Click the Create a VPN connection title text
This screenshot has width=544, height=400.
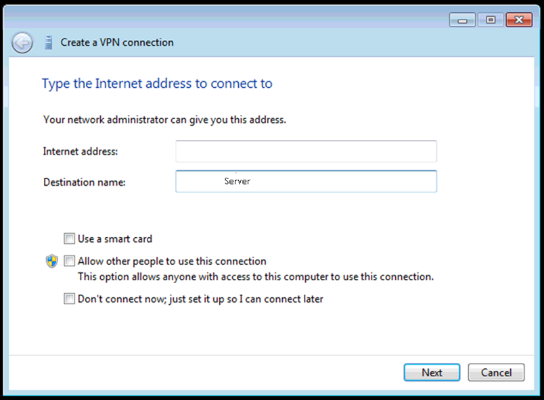point(117,43)
